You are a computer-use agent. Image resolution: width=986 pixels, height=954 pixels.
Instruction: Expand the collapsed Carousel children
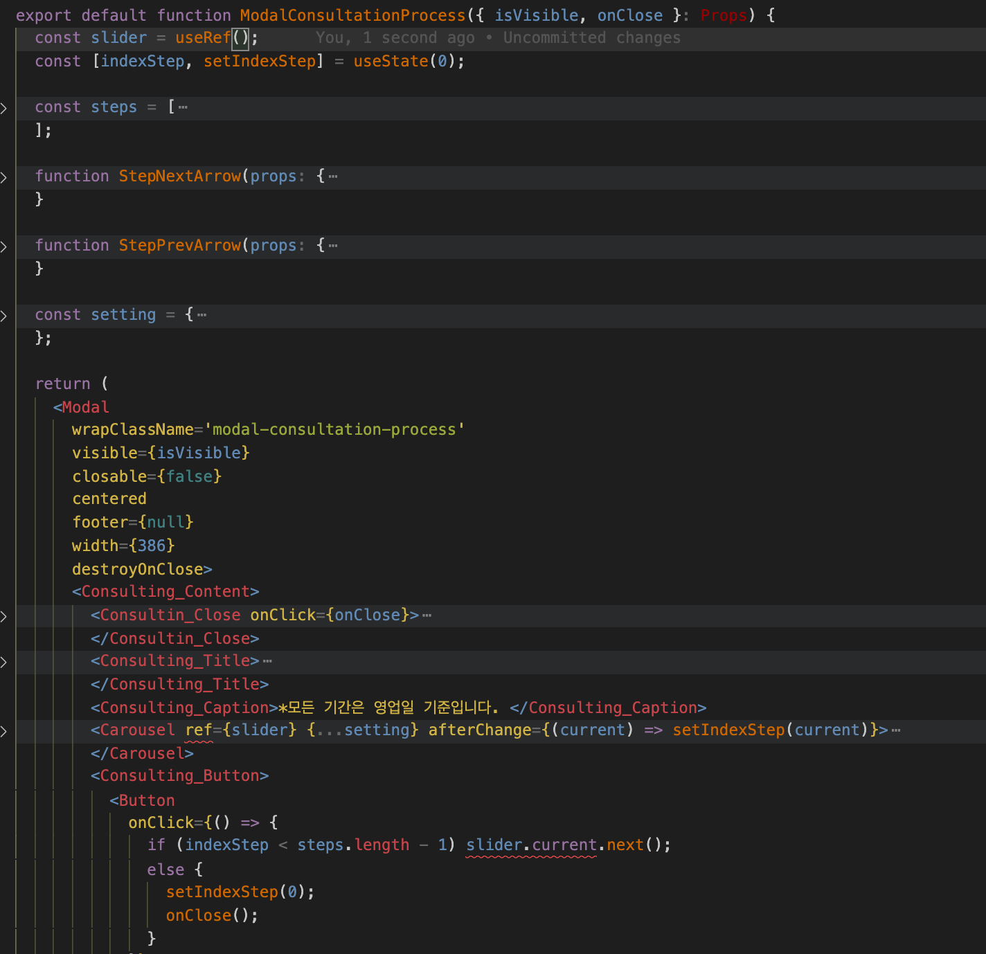point(4,730)
